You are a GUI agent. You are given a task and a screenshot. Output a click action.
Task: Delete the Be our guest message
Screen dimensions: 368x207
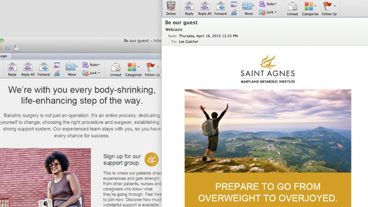171,8
